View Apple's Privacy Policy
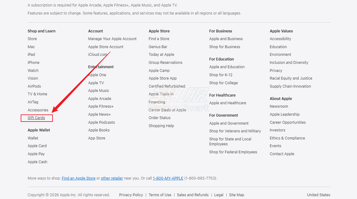The width and height of the screenshot is (357, 199). tap(131, 195)
